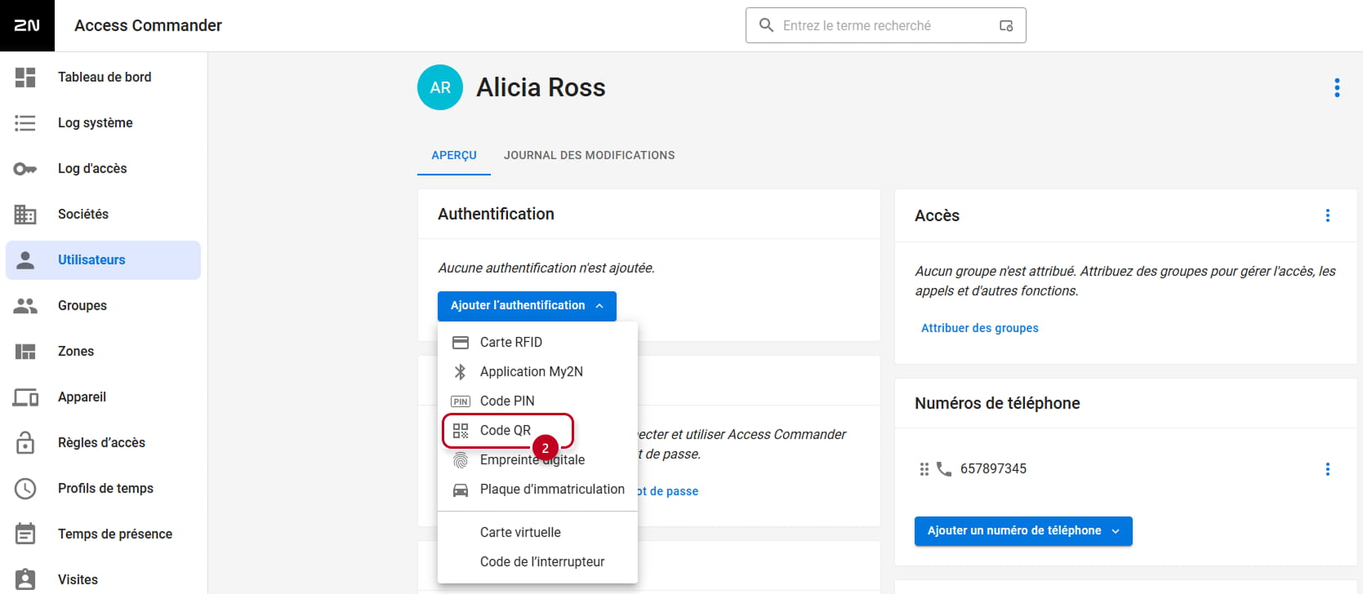Open the Sociétés page

[x=83, y=215]
